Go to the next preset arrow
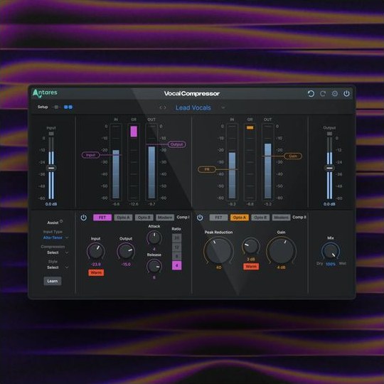This screenshot has height=384, width=384. (164, 107)
